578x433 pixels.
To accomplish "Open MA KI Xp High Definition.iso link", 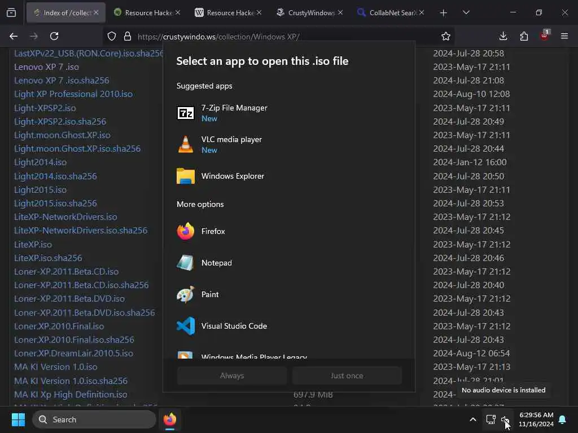I will 71,395.
